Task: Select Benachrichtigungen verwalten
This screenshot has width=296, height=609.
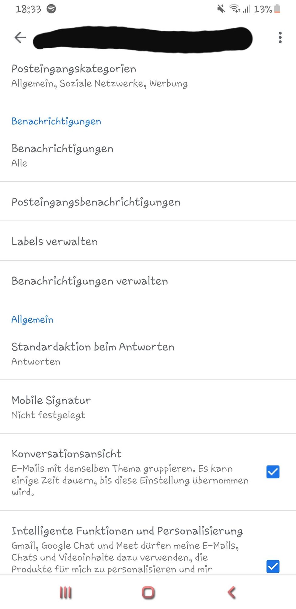Action: [148, 281]
